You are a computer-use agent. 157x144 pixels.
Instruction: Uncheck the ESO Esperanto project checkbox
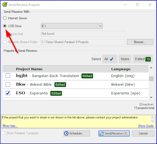pyautogui.click(x=8, y=93)
